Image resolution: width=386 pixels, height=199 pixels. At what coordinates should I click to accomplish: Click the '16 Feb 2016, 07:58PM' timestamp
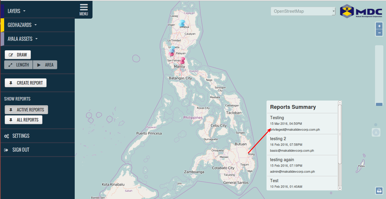click(x=286, y=145)
